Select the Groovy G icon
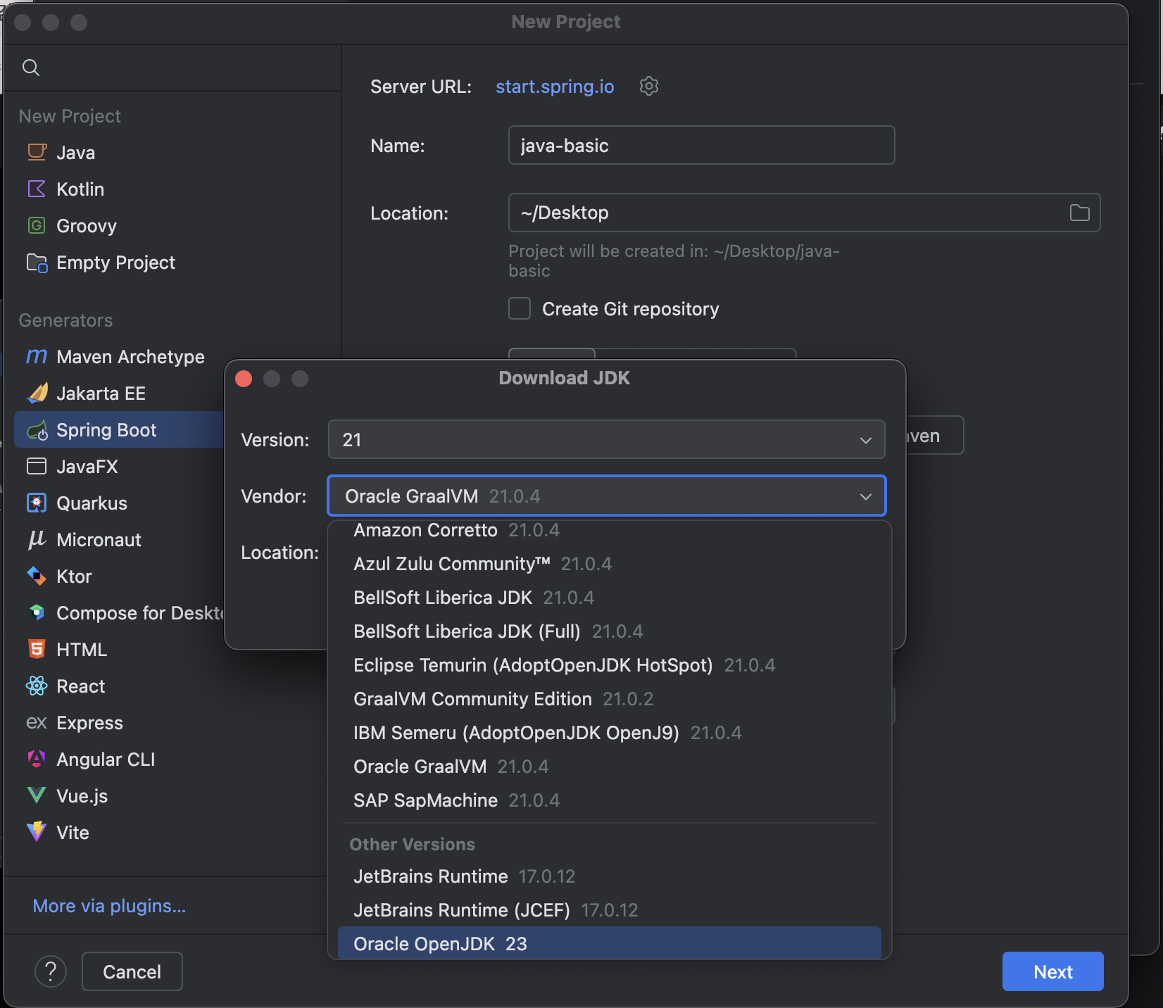Viewport: 1163px width, 1008px height. (37, 225)
